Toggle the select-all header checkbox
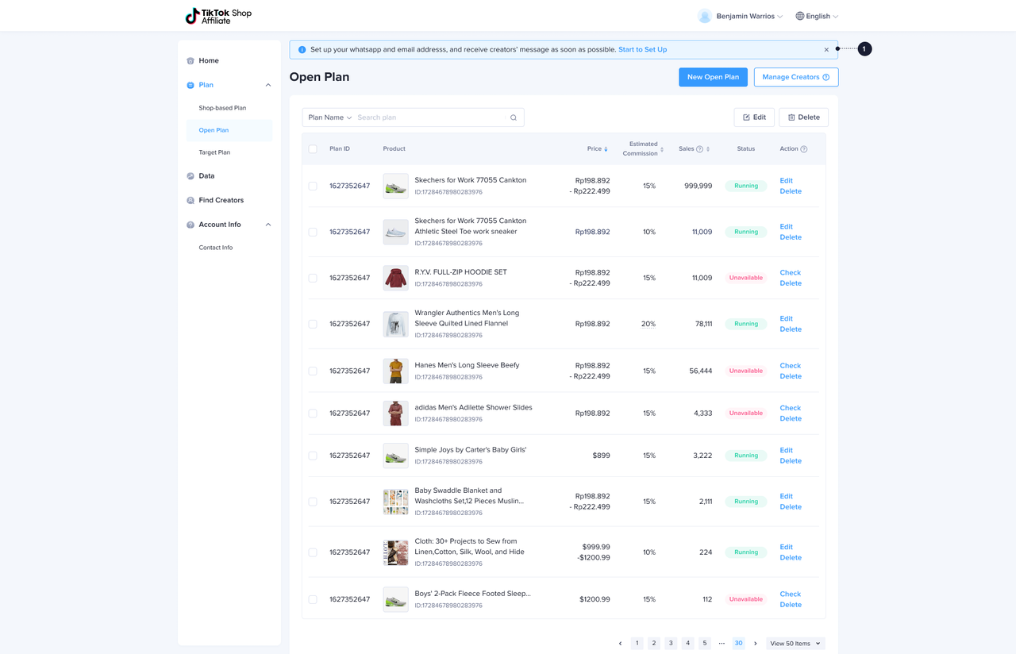1016x654 pixels. [x=313, y=149]
